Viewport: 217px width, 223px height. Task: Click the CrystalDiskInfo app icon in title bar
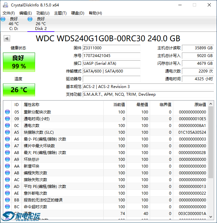5,5
